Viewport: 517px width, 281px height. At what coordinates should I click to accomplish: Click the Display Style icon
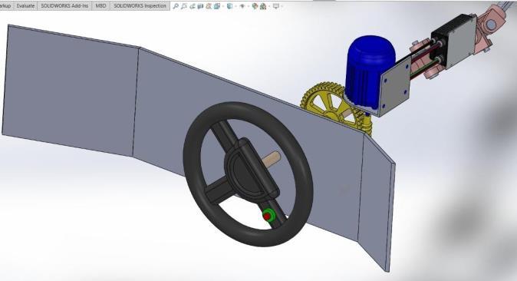pos(229,6)
